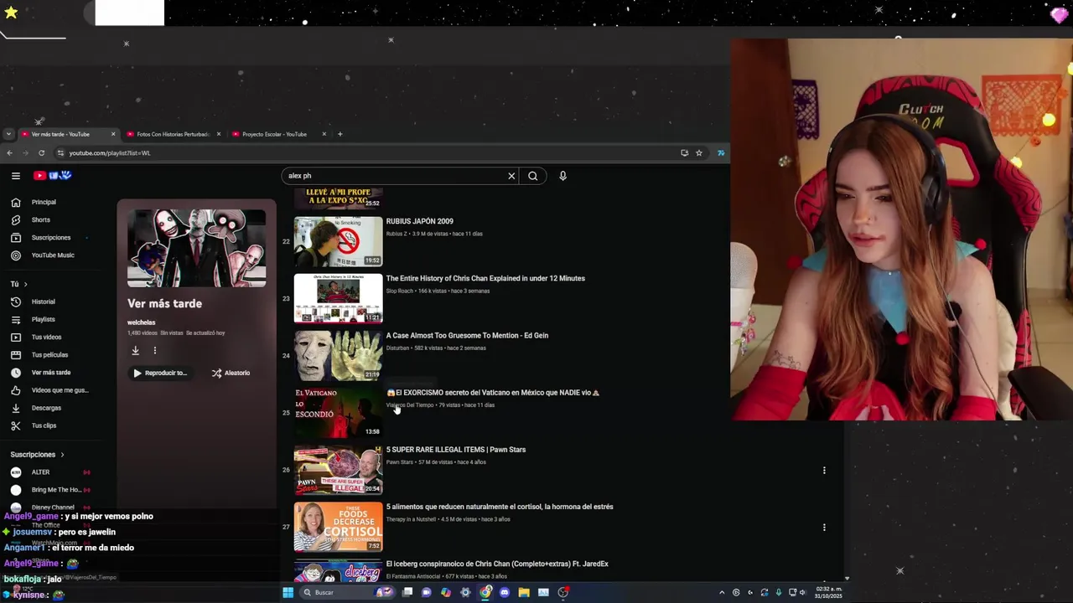Open options menu for Pawn Stars video
The image size is (1073, 603).
(x=824, y=471)
